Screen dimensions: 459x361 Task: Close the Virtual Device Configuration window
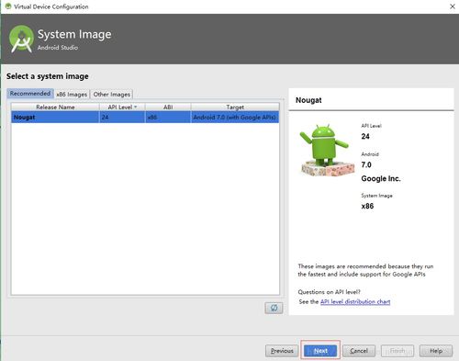(453, 6)
